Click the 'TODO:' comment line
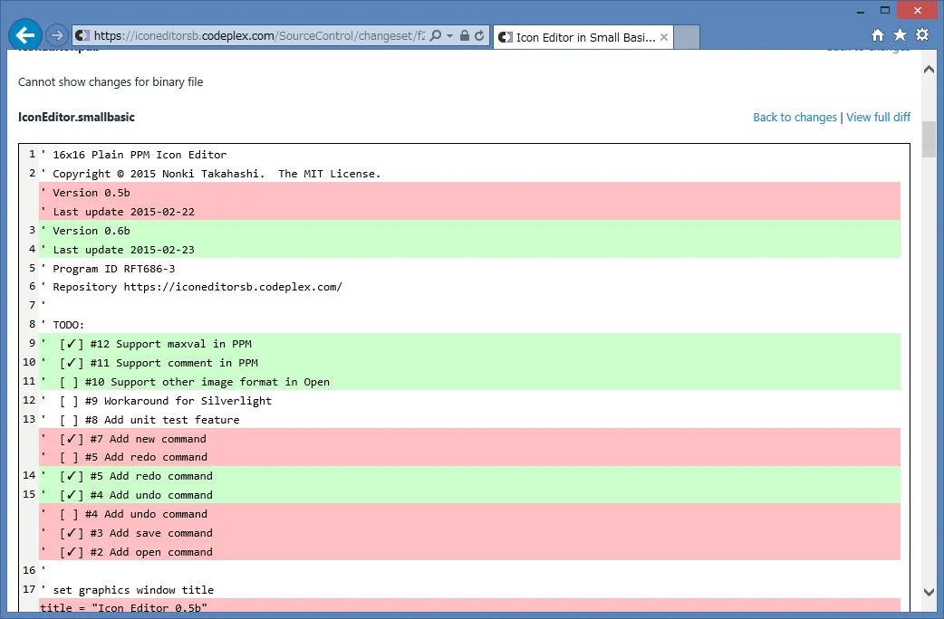 click(470, 325)
